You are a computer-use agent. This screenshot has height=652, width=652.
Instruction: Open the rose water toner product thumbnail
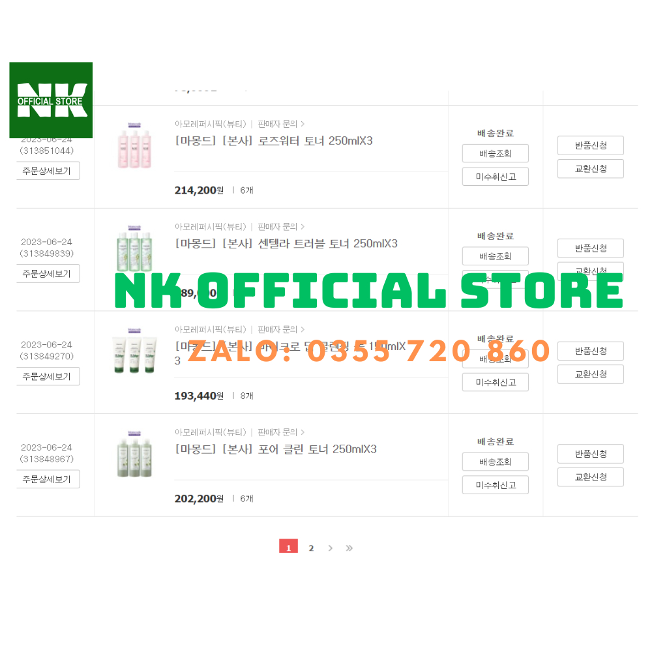tap(134, 145)
